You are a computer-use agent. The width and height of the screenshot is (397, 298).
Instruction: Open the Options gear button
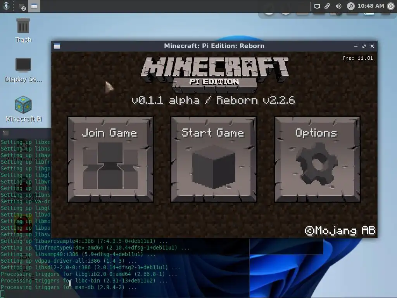[317, 159]
